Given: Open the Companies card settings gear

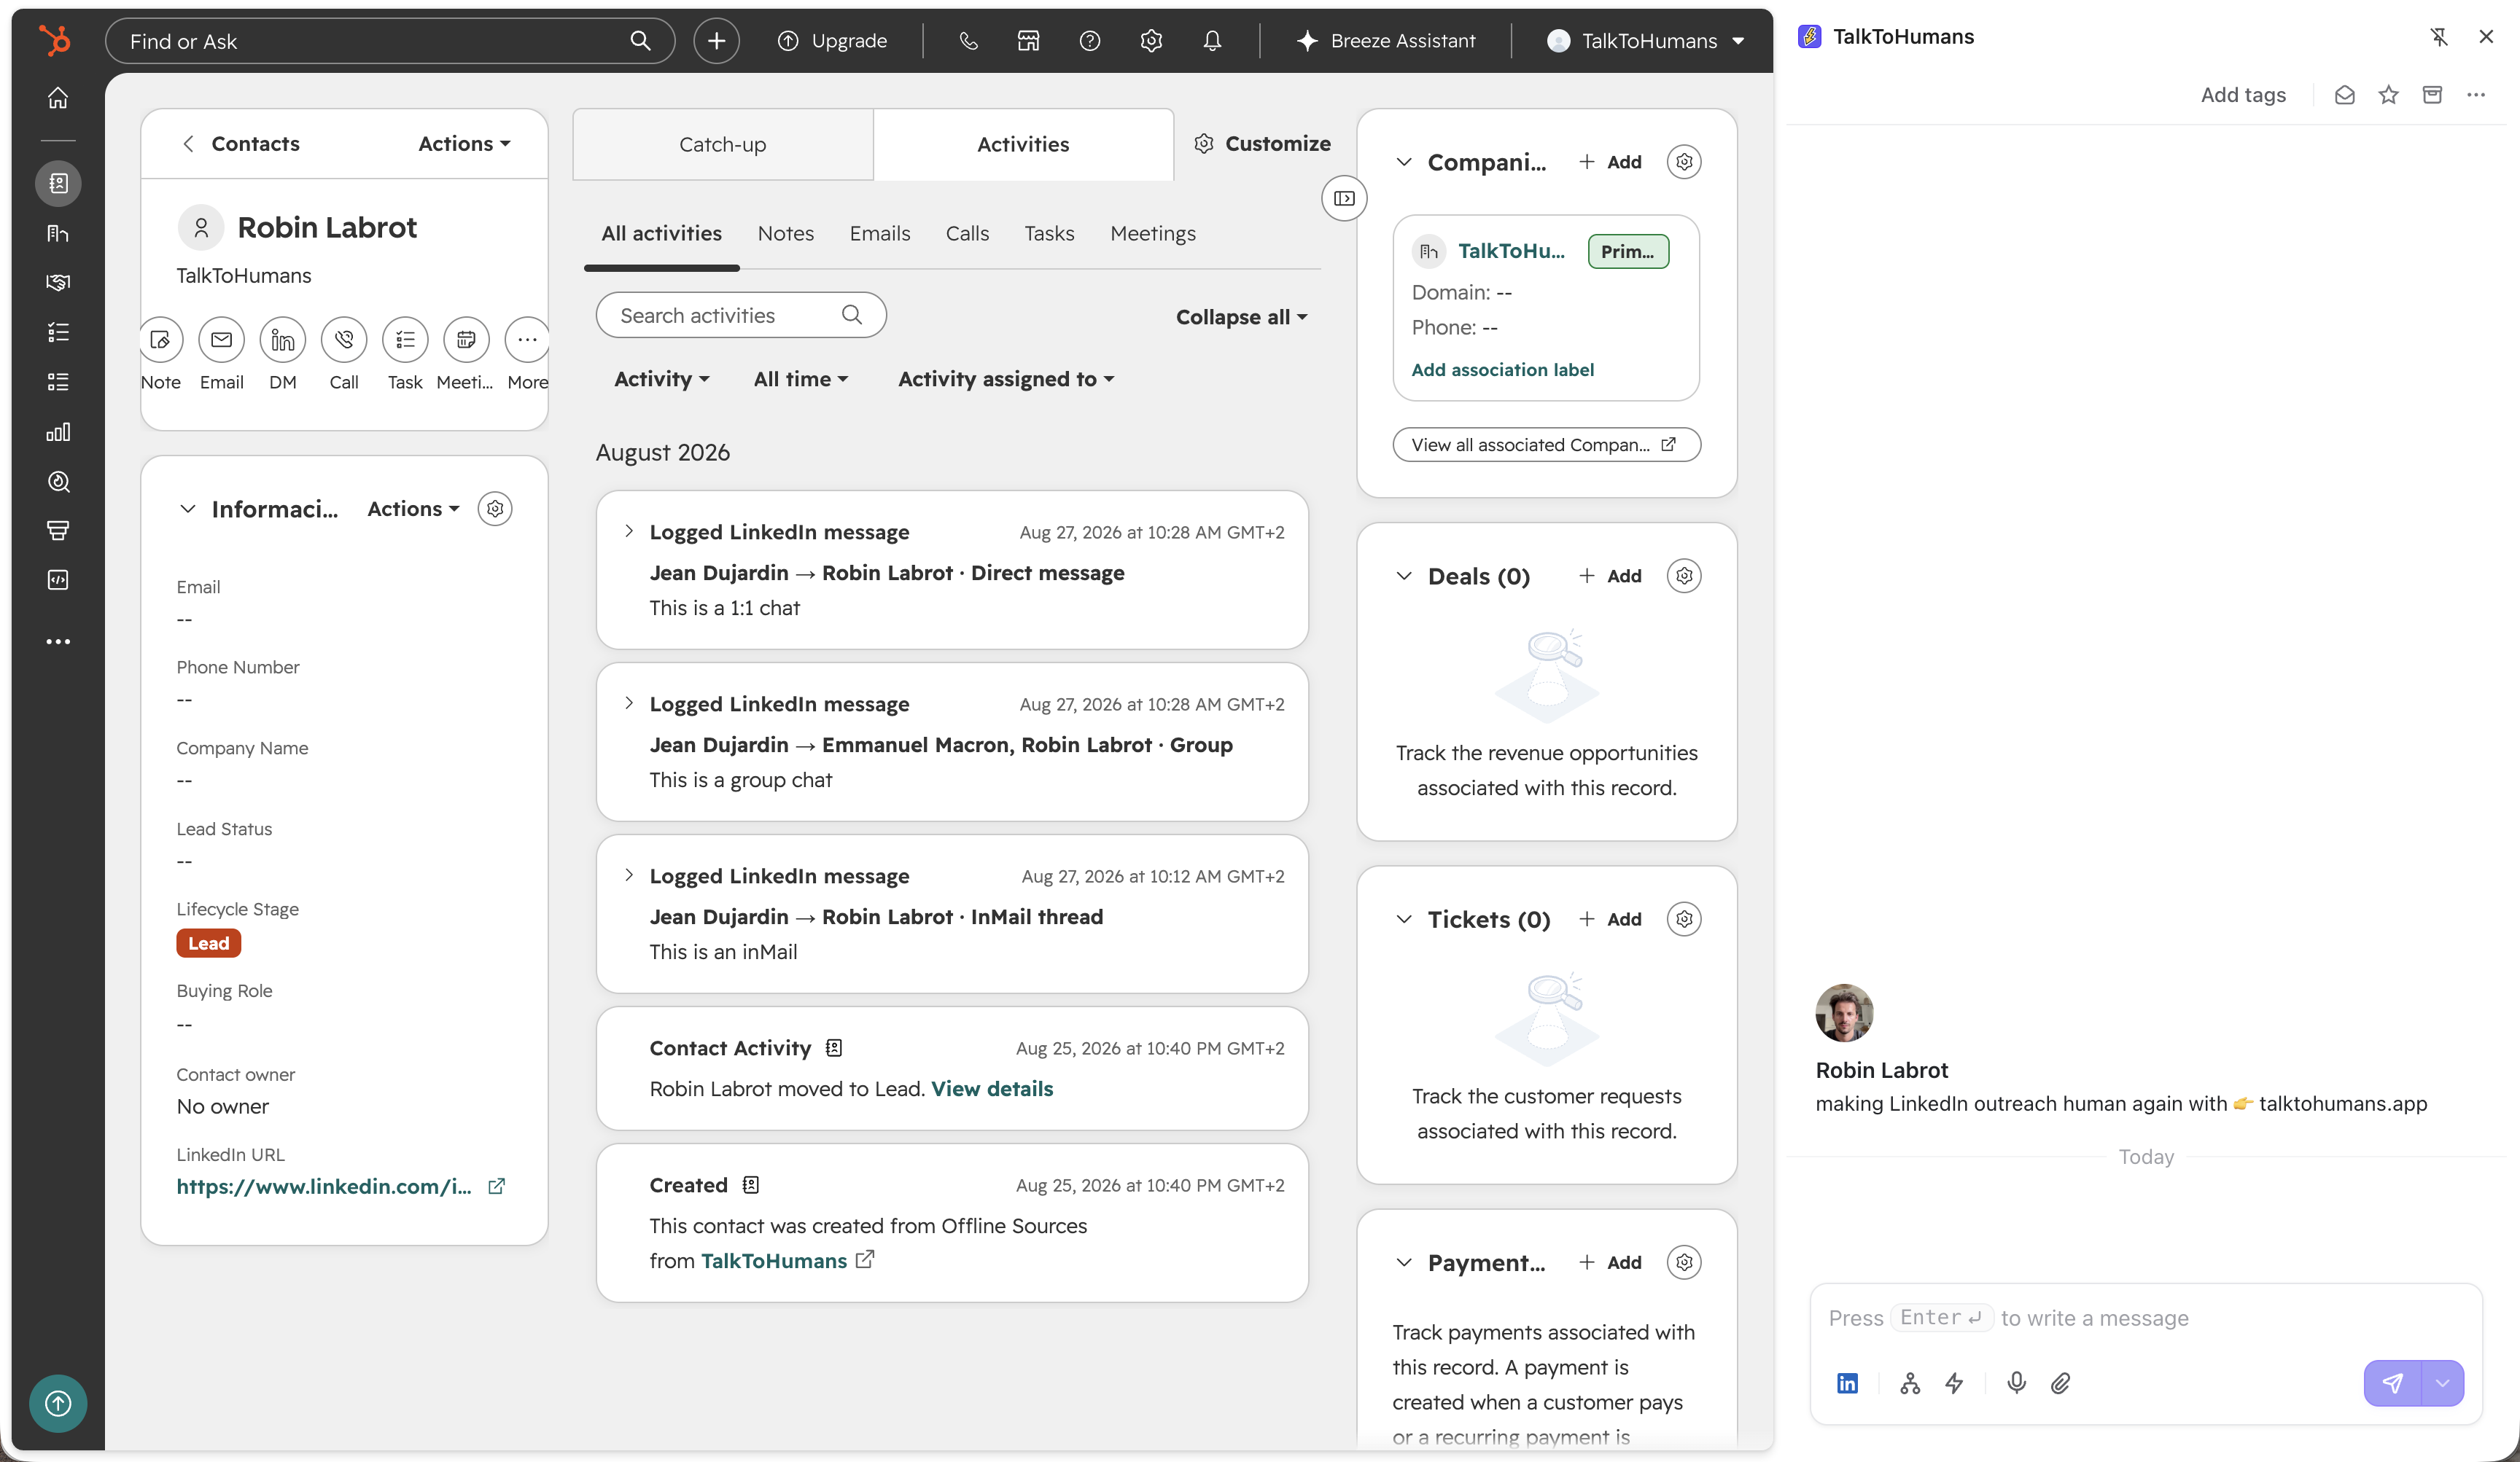Looking at the screenshot, I should tap(1684, 162).
